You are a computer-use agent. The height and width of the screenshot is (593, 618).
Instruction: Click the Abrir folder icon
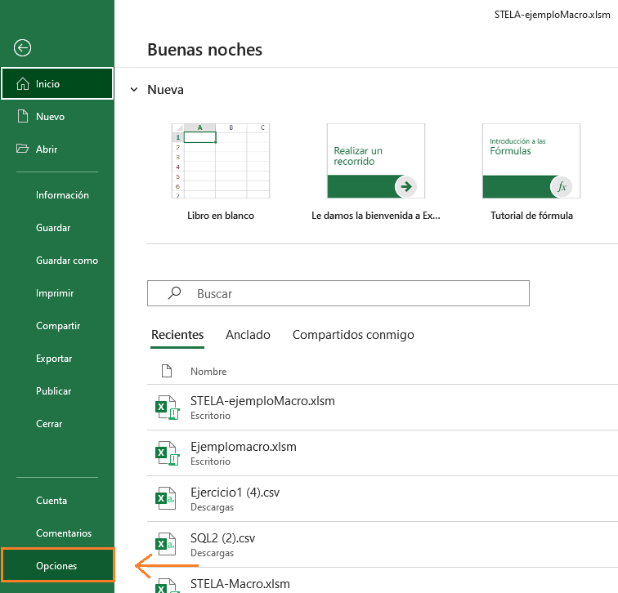pos(22,149)
